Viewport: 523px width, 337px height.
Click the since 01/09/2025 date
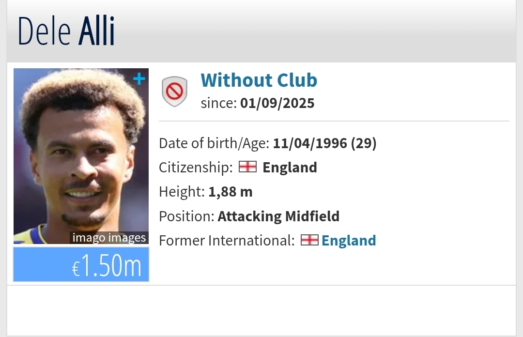pyautogui.click(x=277, y=103)
